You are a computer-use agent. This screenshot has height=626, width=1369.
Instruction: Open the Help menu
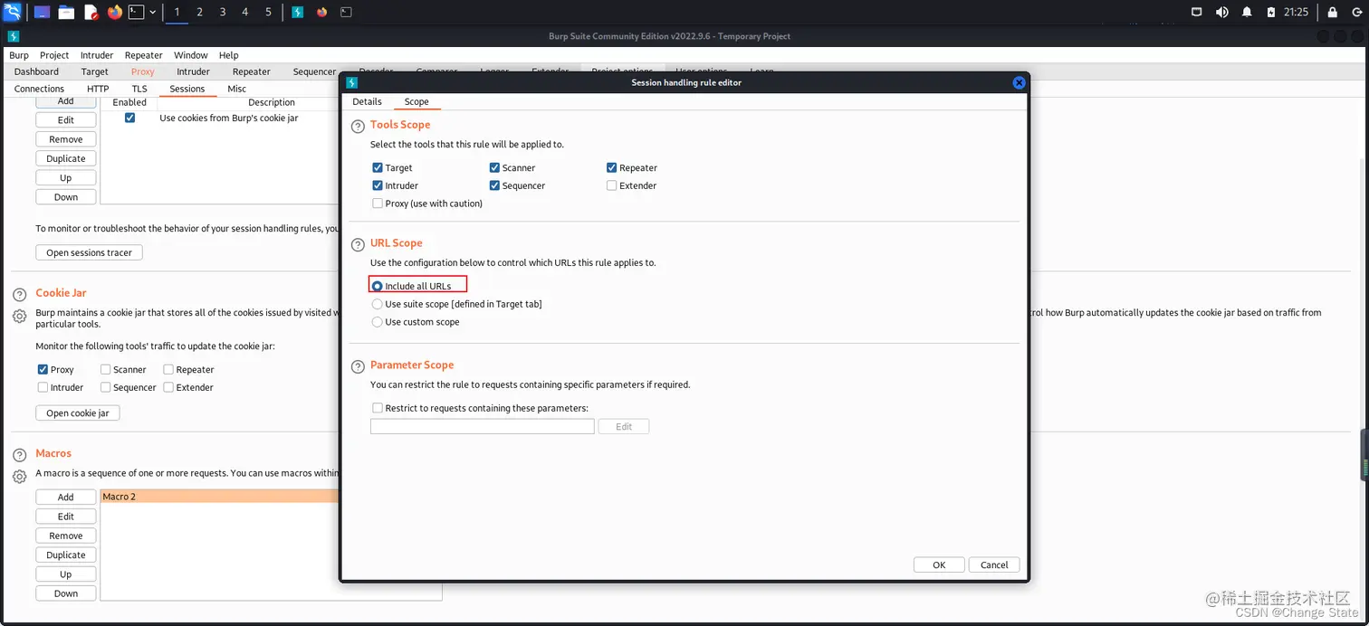(x=229, y=55)
